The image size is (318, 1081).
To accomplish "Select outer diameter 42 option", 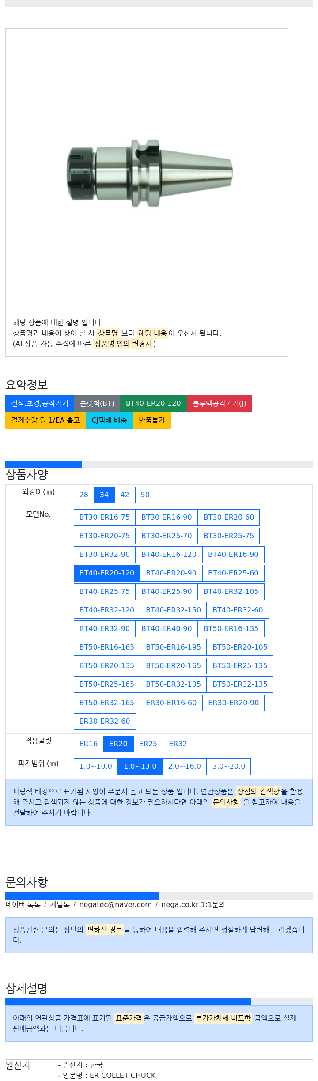I will [x=125, y=495].
